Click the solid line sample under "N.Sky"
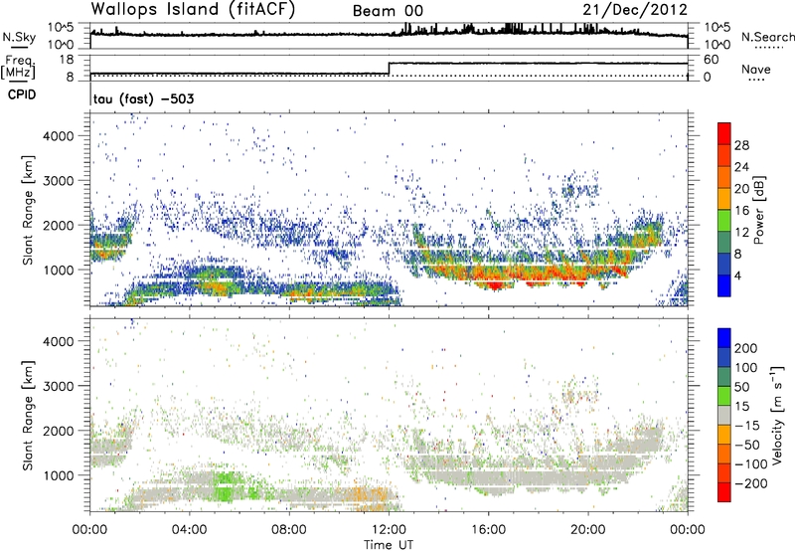Viewport: 795px width, 551px height. pos(19,48)
